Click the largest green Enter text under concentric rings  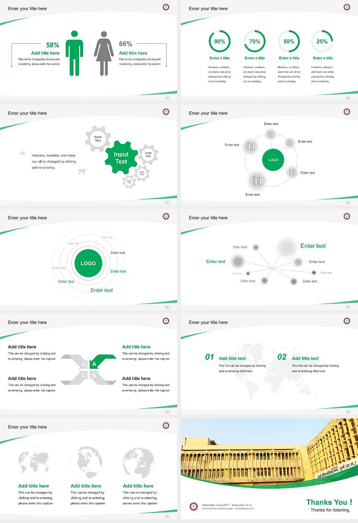click(101, 290)
